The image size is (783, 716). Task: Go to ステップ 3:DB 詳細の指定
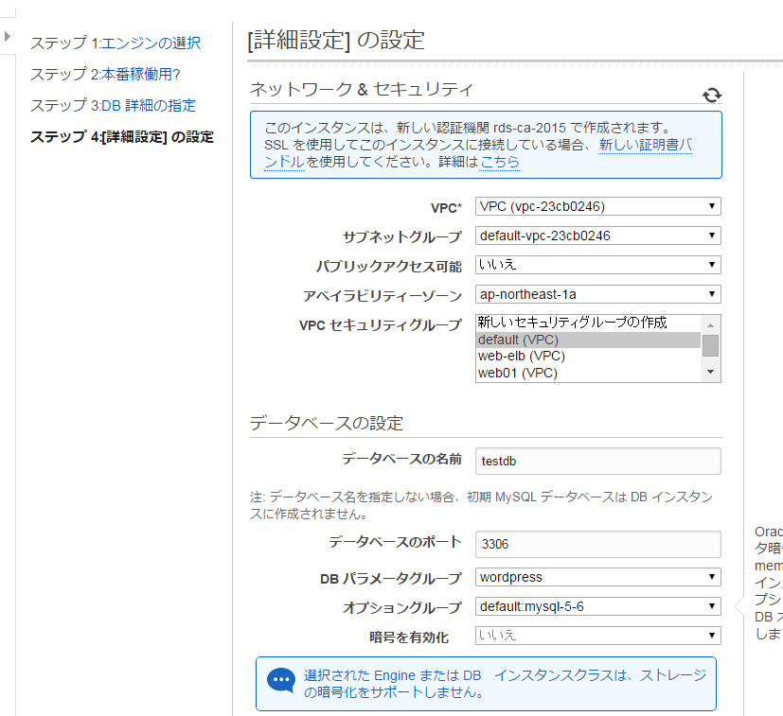coord(113,105)
